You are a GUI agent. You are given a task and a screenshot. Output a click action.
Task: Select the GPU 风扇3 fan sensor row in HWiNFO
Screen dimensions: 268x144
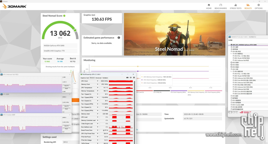coord(235,67)
